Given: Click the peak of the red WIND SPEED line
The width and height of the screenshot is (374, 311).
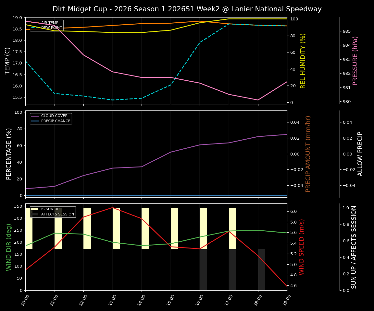Looking at the screenshot, I should point(112,208).
